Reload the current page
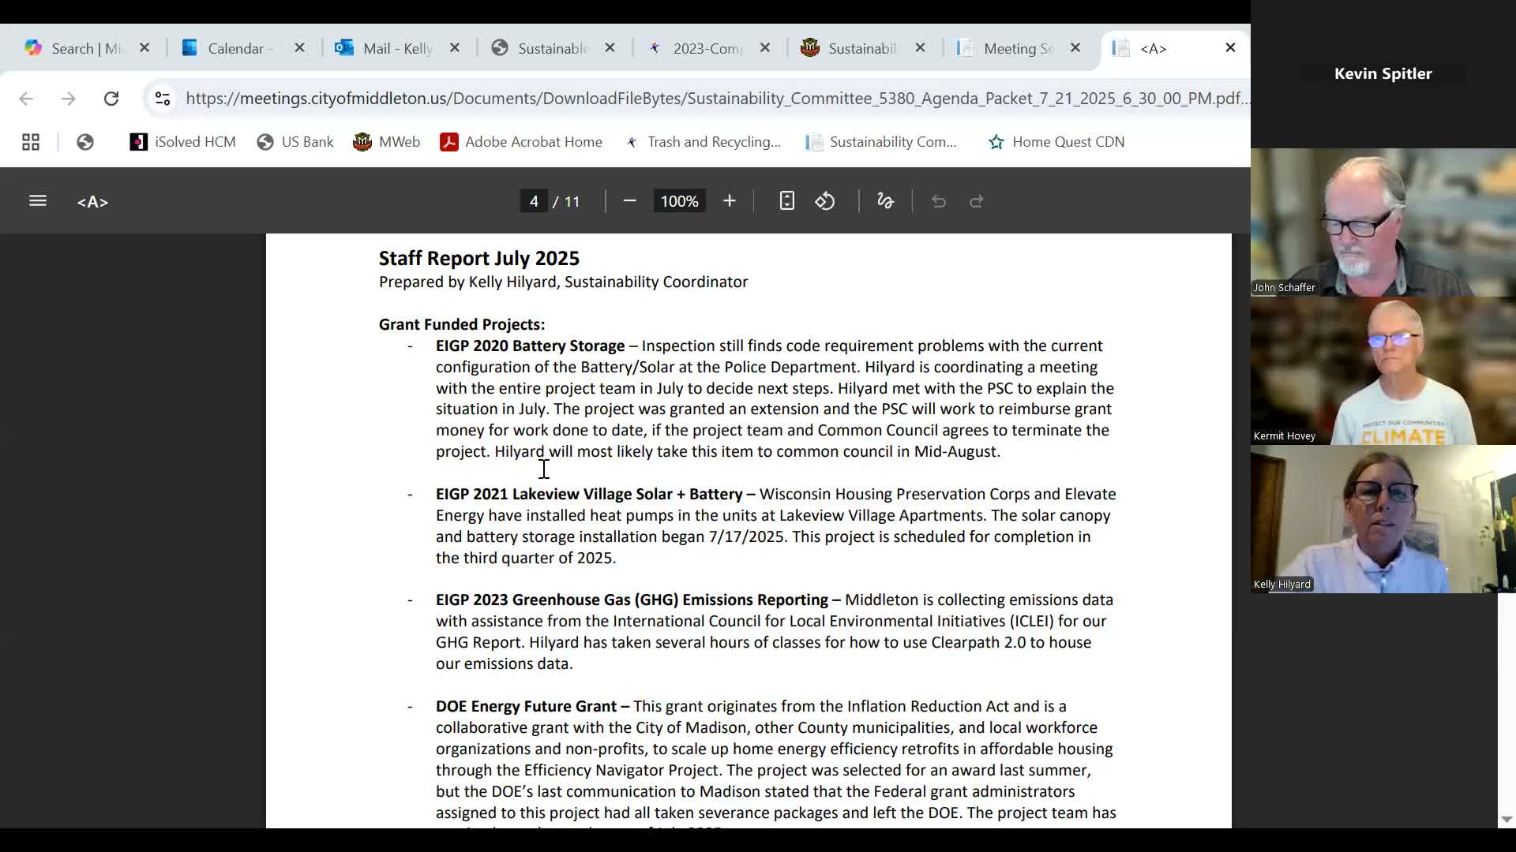The height and width of the screenshot is (852, 1516). [x=111, y=99]
